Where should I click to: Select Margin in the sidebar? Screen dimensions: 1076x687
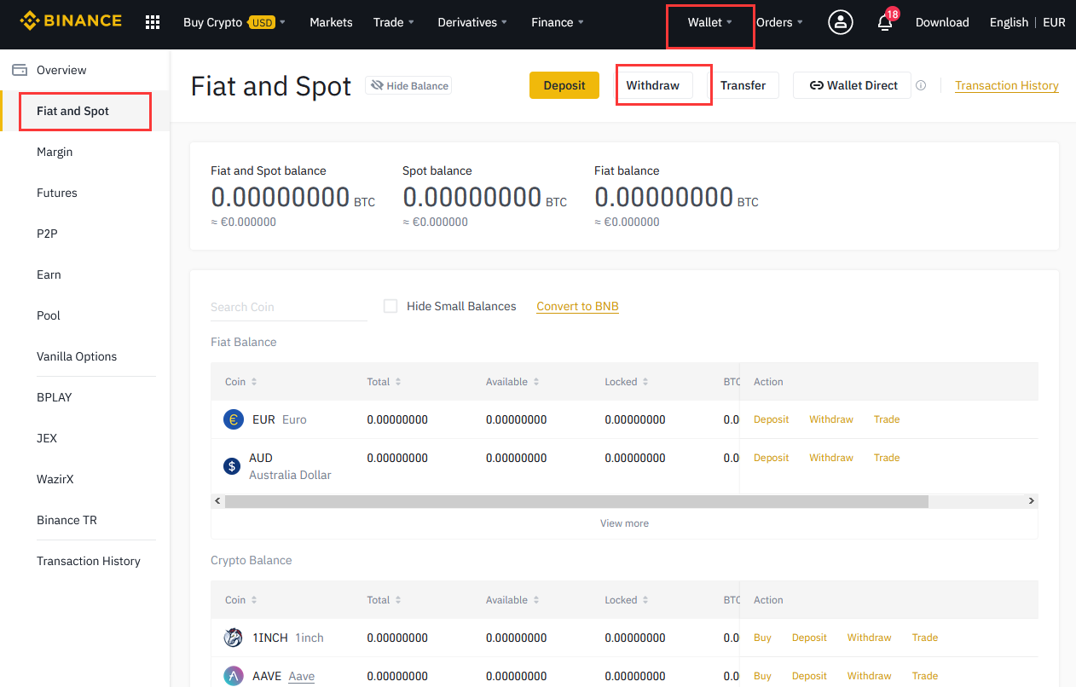55,152
